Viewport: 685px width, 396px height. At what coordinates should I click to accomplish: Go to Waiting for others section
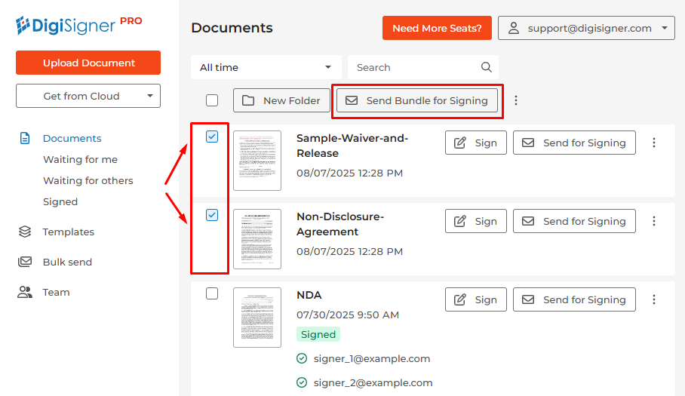(88, 180)
